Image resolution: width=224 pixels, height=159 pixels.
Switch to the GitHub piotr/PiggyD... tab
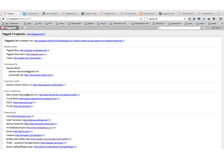[x=51, y=14]
